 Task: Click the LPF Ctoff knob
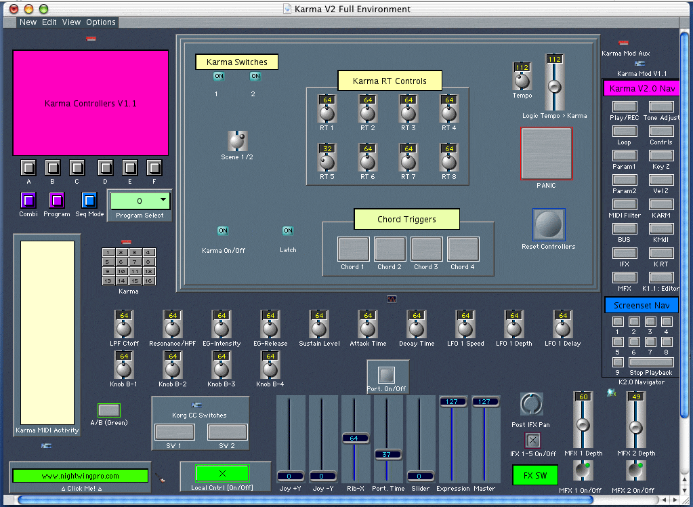(124, 329)
